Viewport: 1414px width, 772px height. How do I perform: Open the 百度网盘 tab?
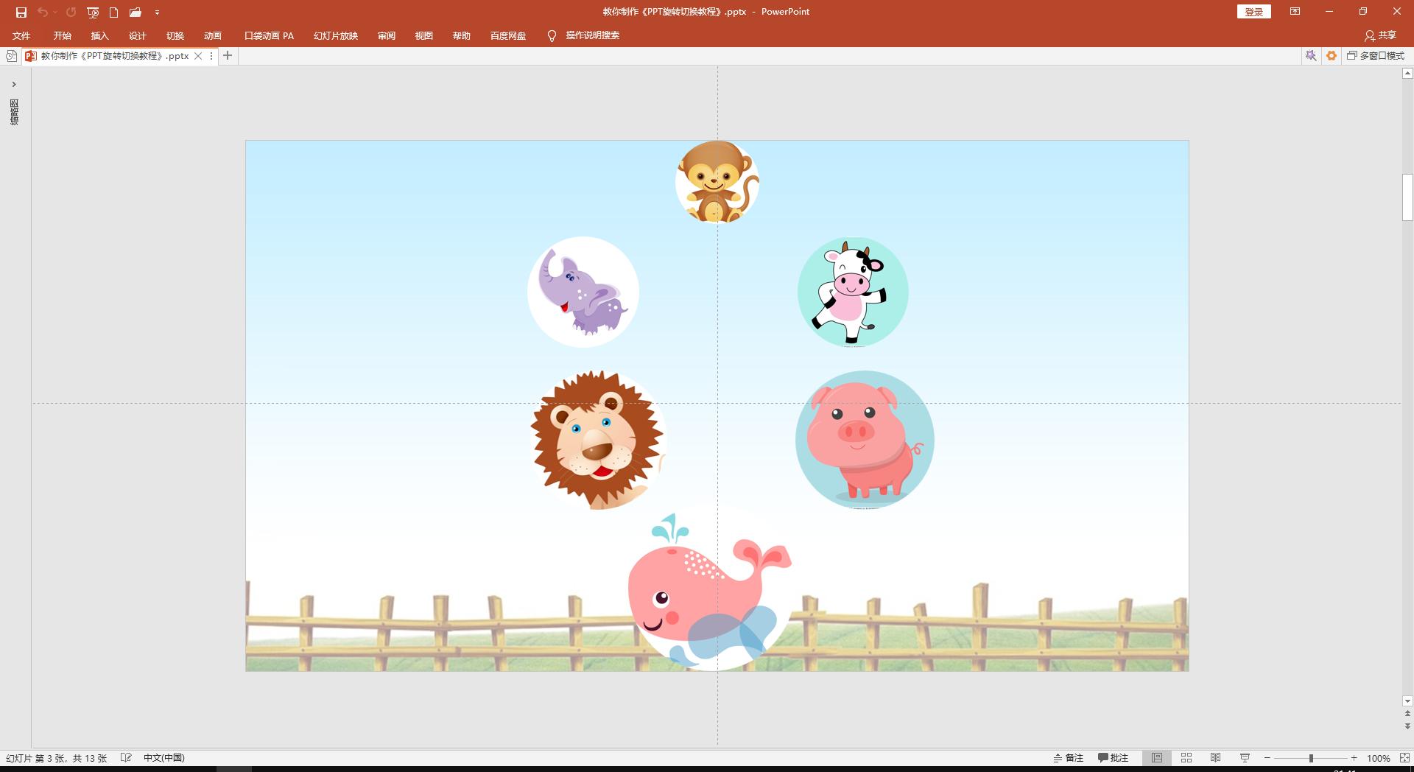(x=507, y=35)
